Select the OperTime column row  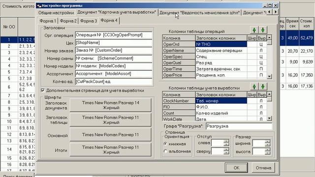click(x=179, y=69)
